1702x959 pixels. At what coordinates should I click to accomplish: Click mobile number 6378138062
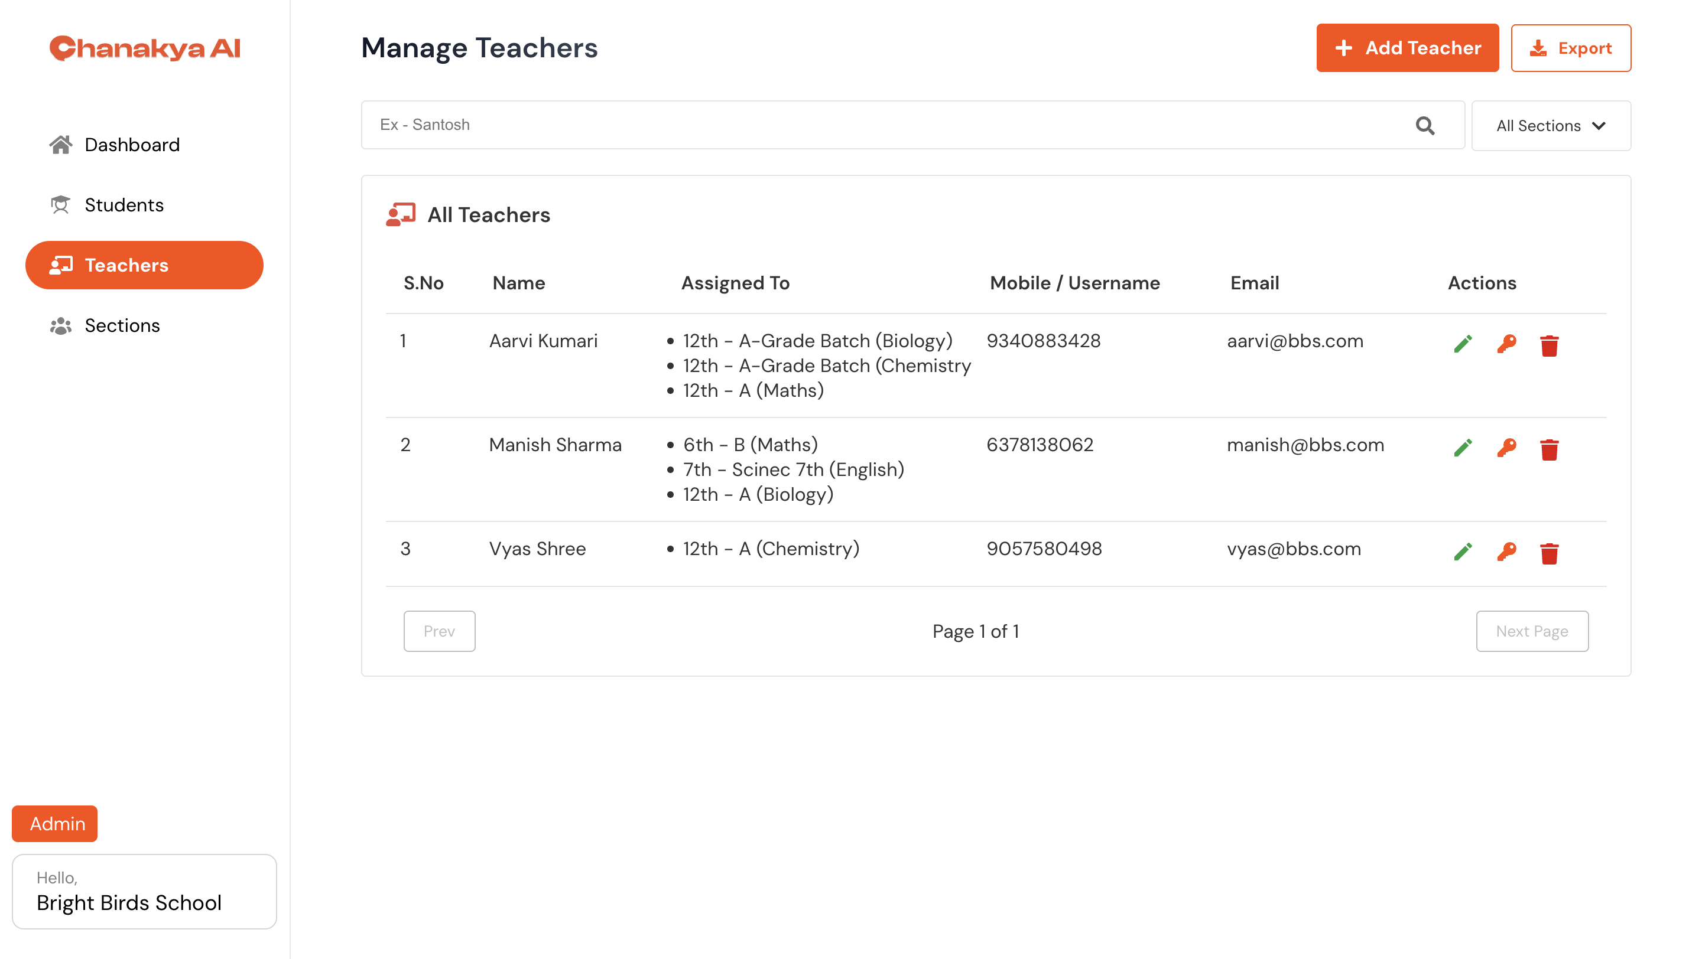pos(1040,445)
